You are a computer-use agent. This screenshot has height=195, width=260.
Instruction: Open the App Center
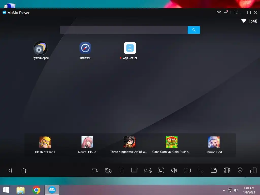coord(130,48)
